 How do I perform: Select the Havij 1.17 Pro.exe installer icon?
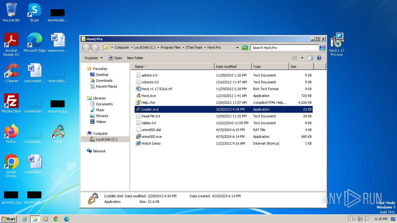point(337,45)
